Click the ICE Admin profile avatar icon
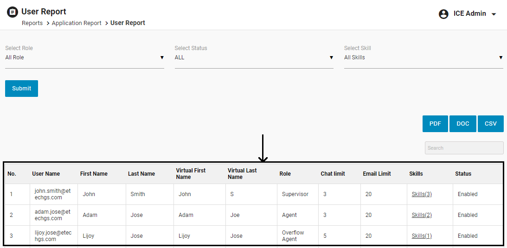The width and height of the screenshot is (507, 248). pos(443,14)
